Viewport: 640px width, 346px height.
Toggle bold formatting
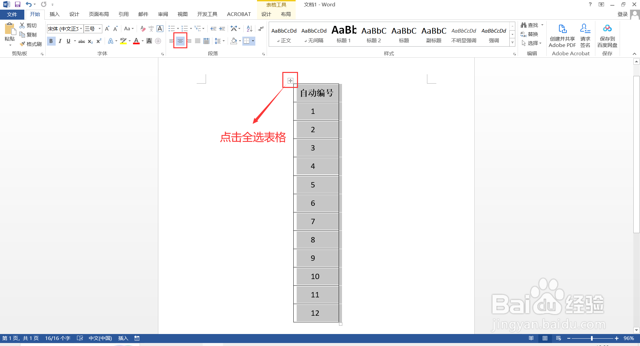[x=51, y=41]
